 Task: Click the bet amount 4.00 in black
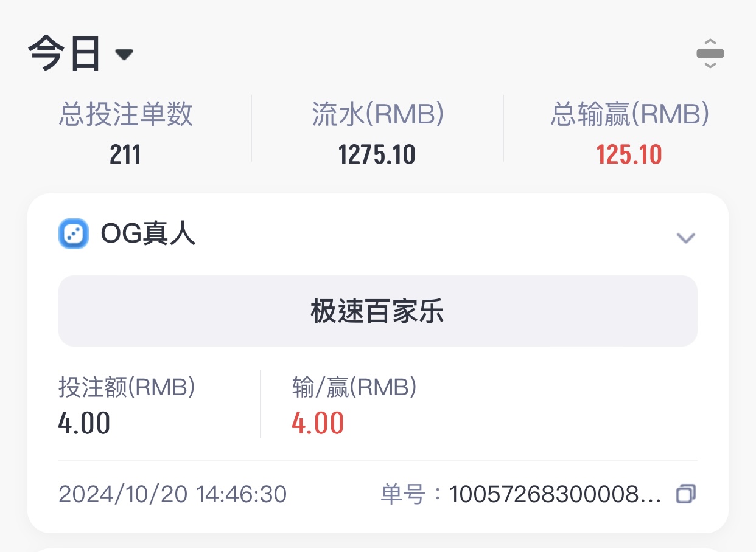(x=84, y=423)
